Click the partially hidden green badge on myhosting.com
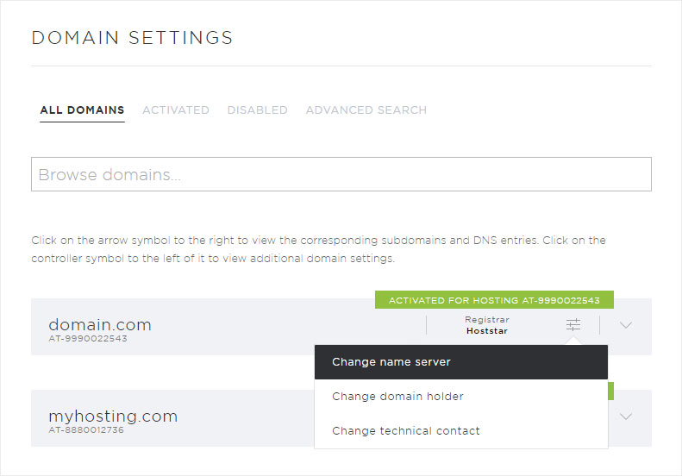Image resolution: width=682 pixels, height=476 pixels. (x=610, y=391)
